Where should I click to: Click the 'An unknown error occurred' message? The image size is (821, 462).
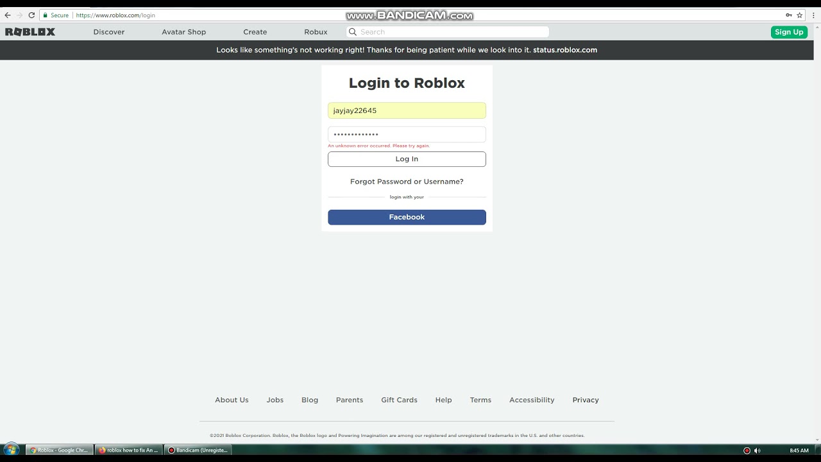[x=378, y=146]
